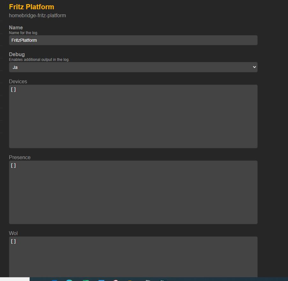Click the bold Name field label

pyautogui.click(x=16, y=27)
